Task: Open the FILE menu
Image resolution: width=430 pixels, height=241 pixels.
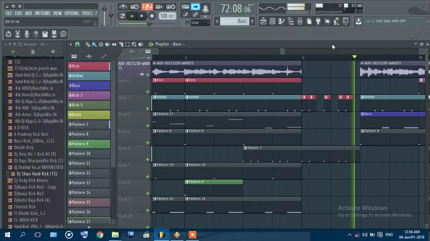Action: pyautogui.click(x=9, y=13)
